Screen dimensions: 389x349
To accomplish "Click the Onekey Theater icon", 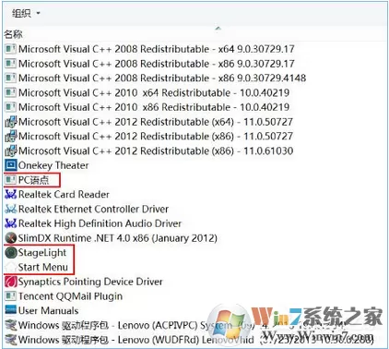I will click(x=10, y=165).
